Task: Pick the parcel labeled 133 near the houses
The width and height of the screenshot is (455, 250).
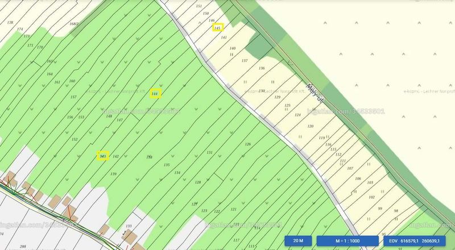Action: pyautogui.click(x=129, y=226)
